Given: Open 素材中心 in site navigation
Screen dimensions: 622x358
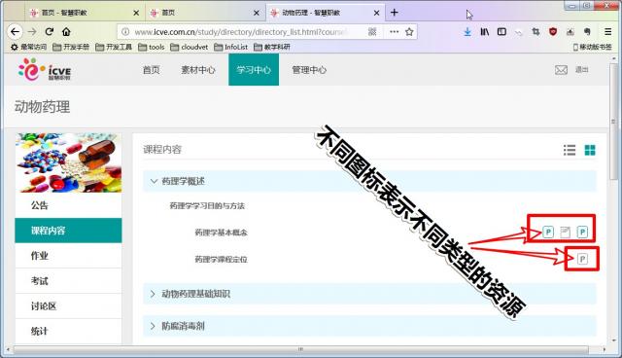Looking at the screenshot, I should coord(198,70).
